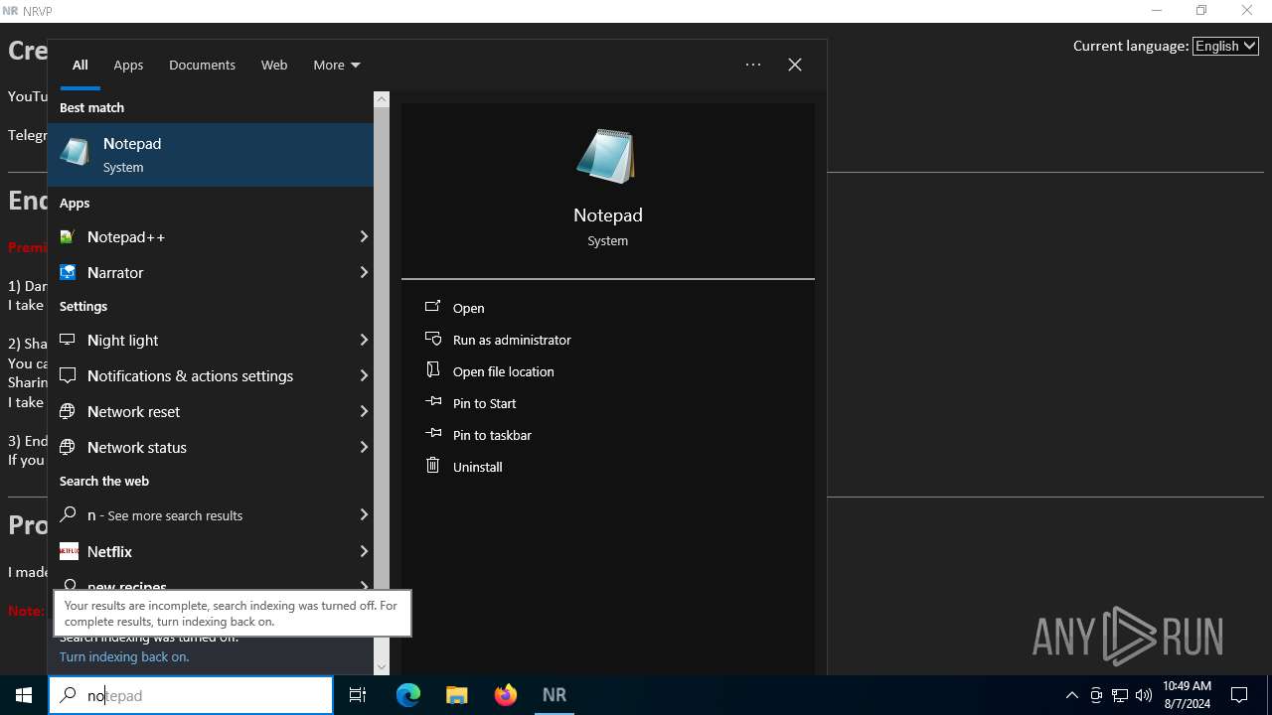Screen dimensions: 1272x715
Task: Click the Run as administrator shield icon
Action: tap(432, 339)
